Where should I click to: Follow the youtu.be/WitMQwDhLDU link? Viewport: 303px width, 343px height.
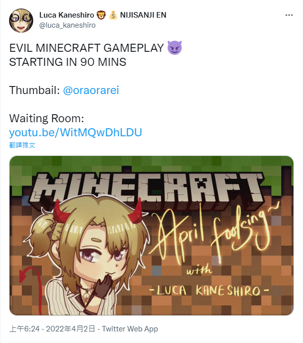[x=75, y=132]
